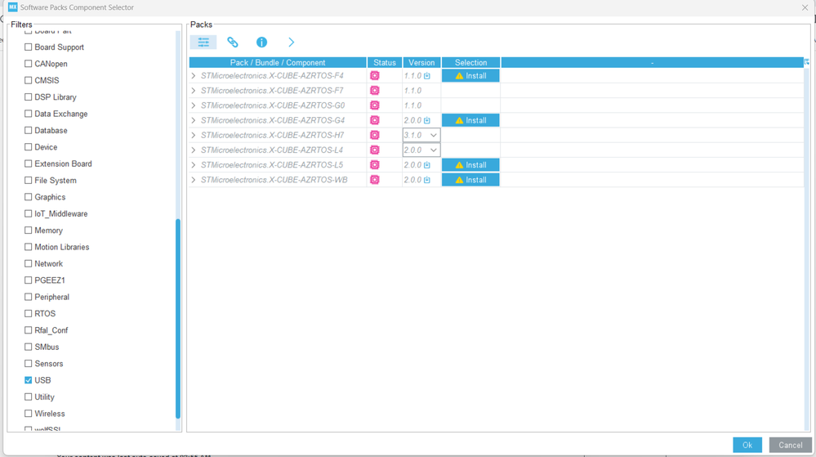Enable the Motion Libraries filter
The height and width of the screenshot is (457, 816).
click(x=28, y=247)
